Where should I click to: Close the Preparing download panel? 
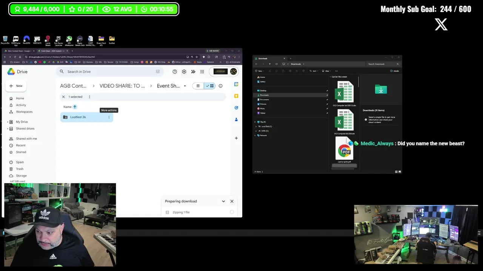pos(232,201)
